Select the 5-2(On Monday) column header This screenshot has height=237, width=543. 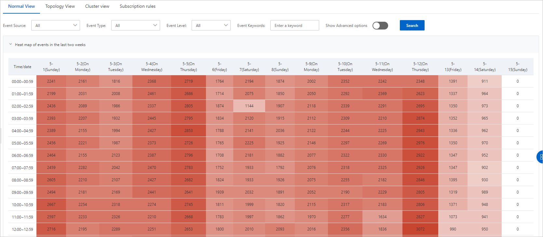[83, 67]
